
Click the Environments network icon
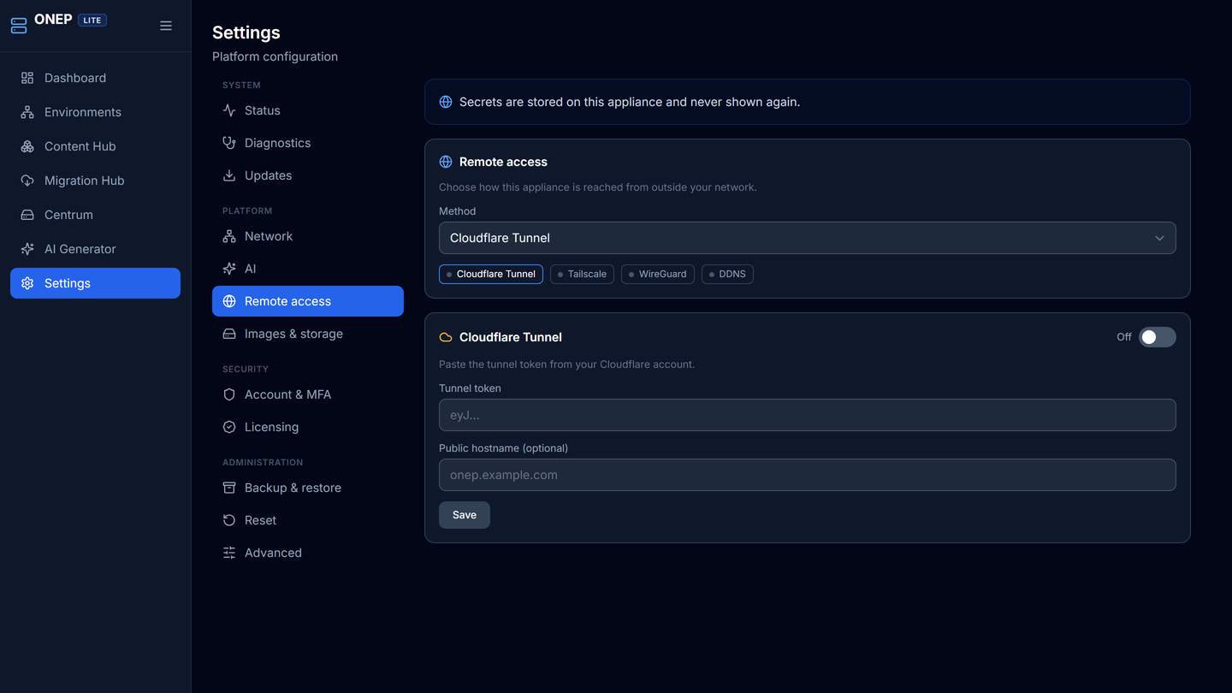(x=27, y=112)
